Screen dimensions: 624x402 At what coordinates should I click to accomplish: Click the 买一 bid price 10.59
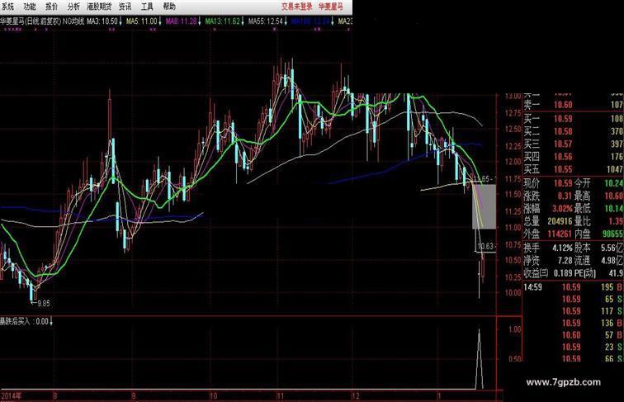[x=563, y=119]
